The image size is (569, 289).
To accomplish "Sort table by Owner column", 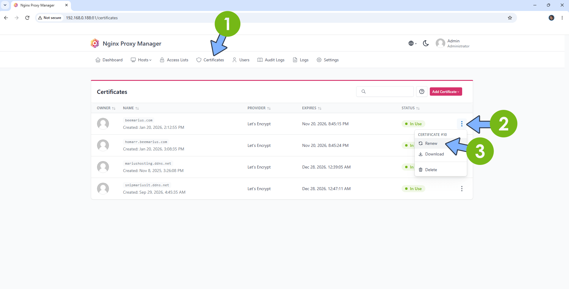I will point(106,108).
